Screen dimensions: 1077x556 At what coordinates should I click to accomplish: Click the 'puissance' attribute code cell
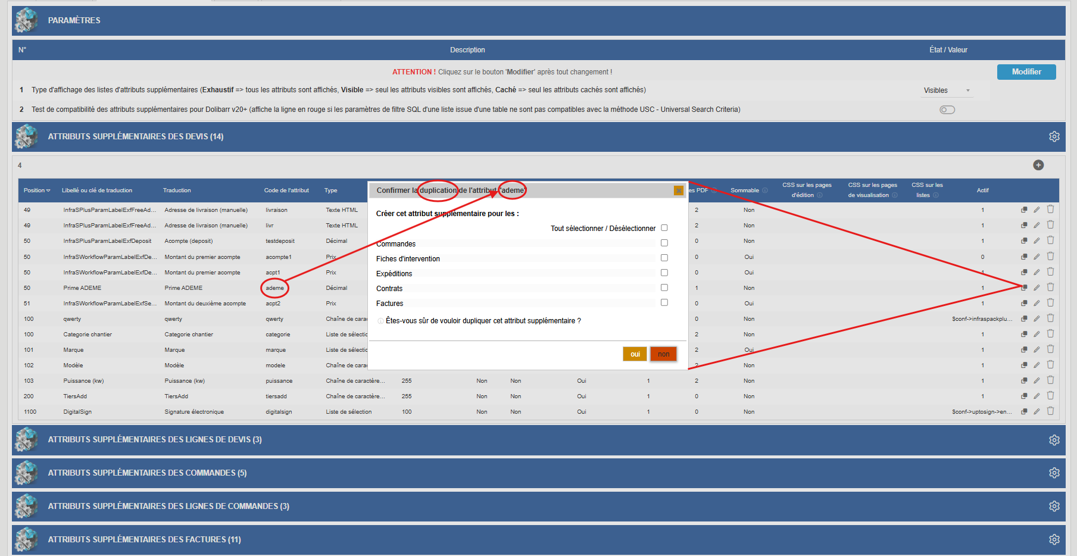(x=279, y=381)
